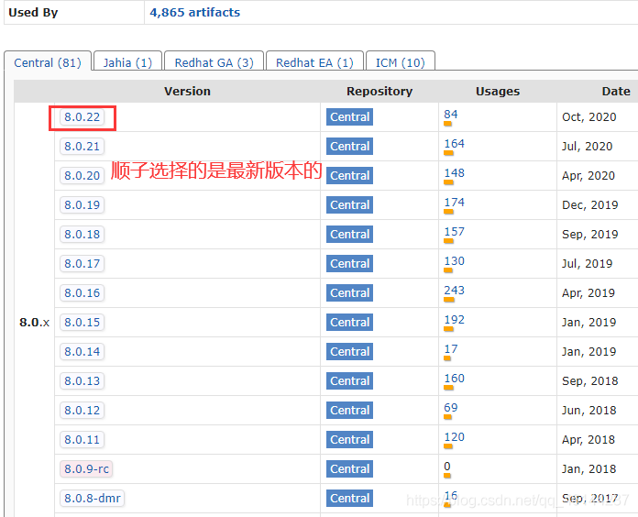Click the Oct, 2020 date cell

click(589, 117)
